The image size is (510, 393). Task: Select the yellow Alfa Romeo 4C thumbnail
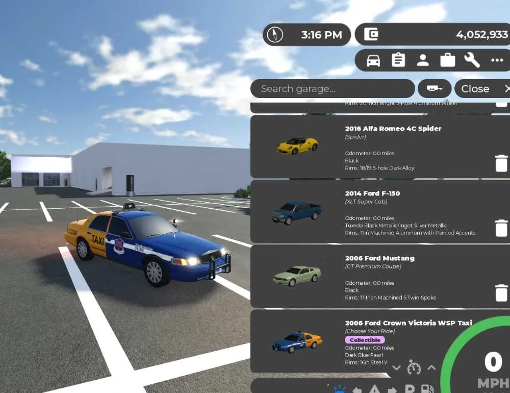(x=297, y=145)
